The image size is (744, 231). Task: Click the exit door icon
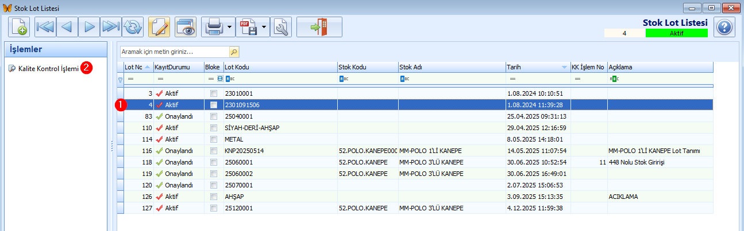click(319, 27)
